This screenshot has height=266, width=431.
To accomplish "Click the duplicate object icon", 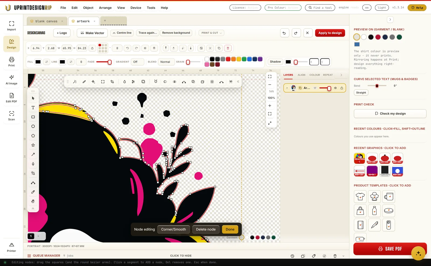I will point(219,48).
